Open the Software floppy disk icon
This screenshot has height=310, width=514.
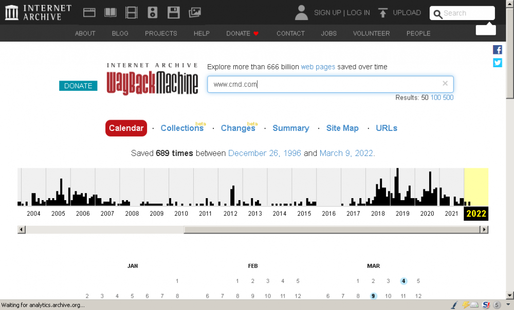click(173, 12)
